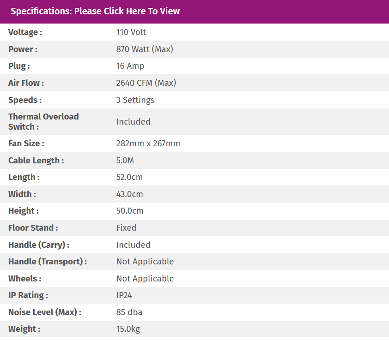Click the 3 Settings speed value

pos(135,100)
